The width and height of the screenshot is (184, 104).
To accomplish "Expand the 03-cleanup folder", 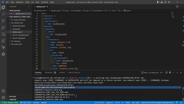I will tap(16, 41).
